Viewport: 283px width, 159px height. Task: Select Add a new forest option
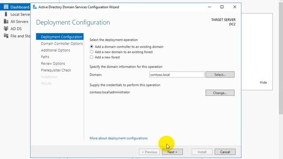point(92,57)
